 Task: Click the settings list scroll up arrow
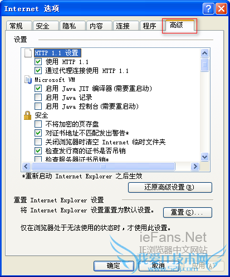point(204,54)
